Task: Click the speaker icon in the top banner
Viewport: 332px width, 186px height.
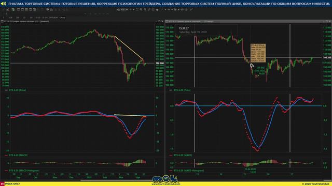Action: 4,4
